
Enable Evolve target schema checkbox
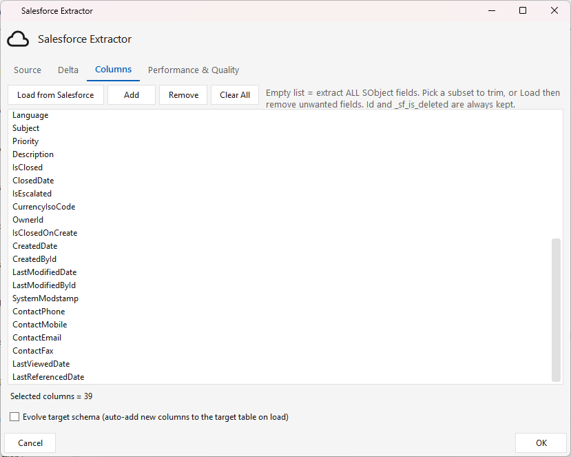tap(14, 417)
